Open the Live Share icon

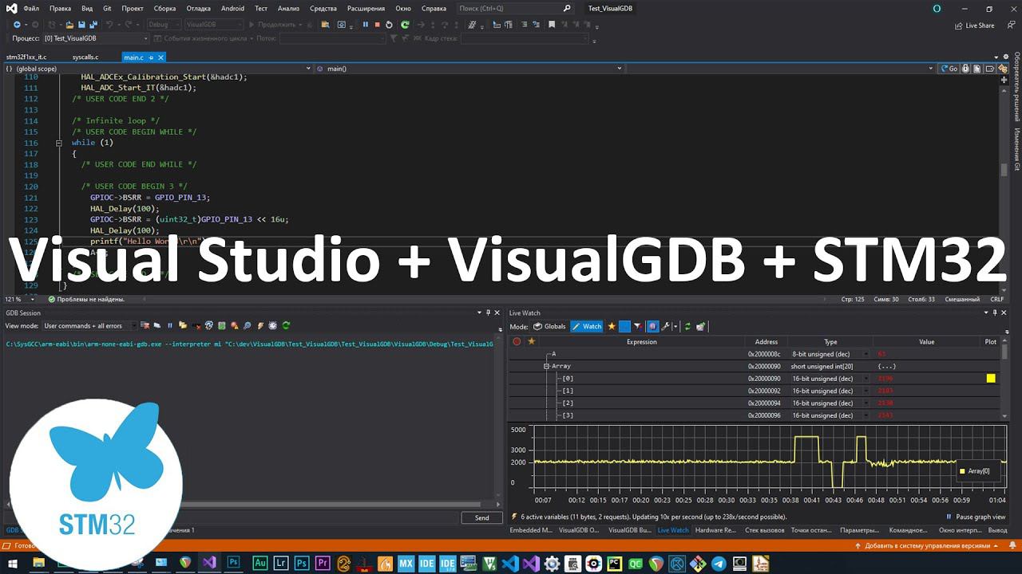click(x=974, y=26)
